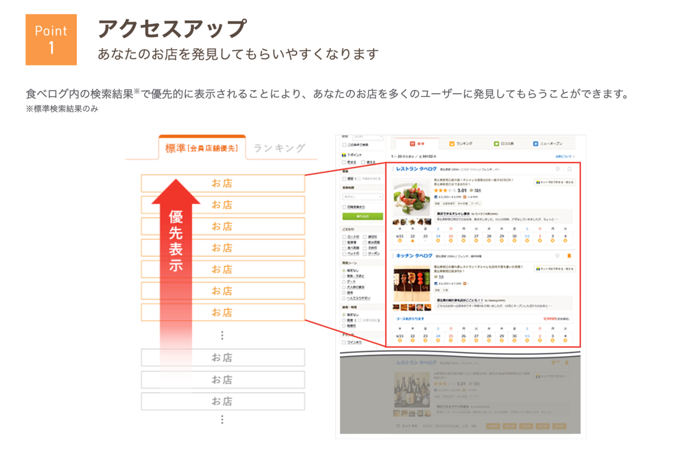Check the カード可 checkbox
Screen dimensions: 678x449
(x=344, y=237)
